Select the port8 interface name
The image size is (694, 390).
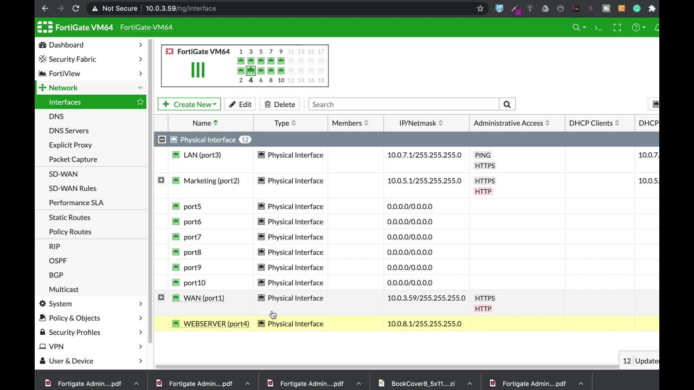point(192,252)
